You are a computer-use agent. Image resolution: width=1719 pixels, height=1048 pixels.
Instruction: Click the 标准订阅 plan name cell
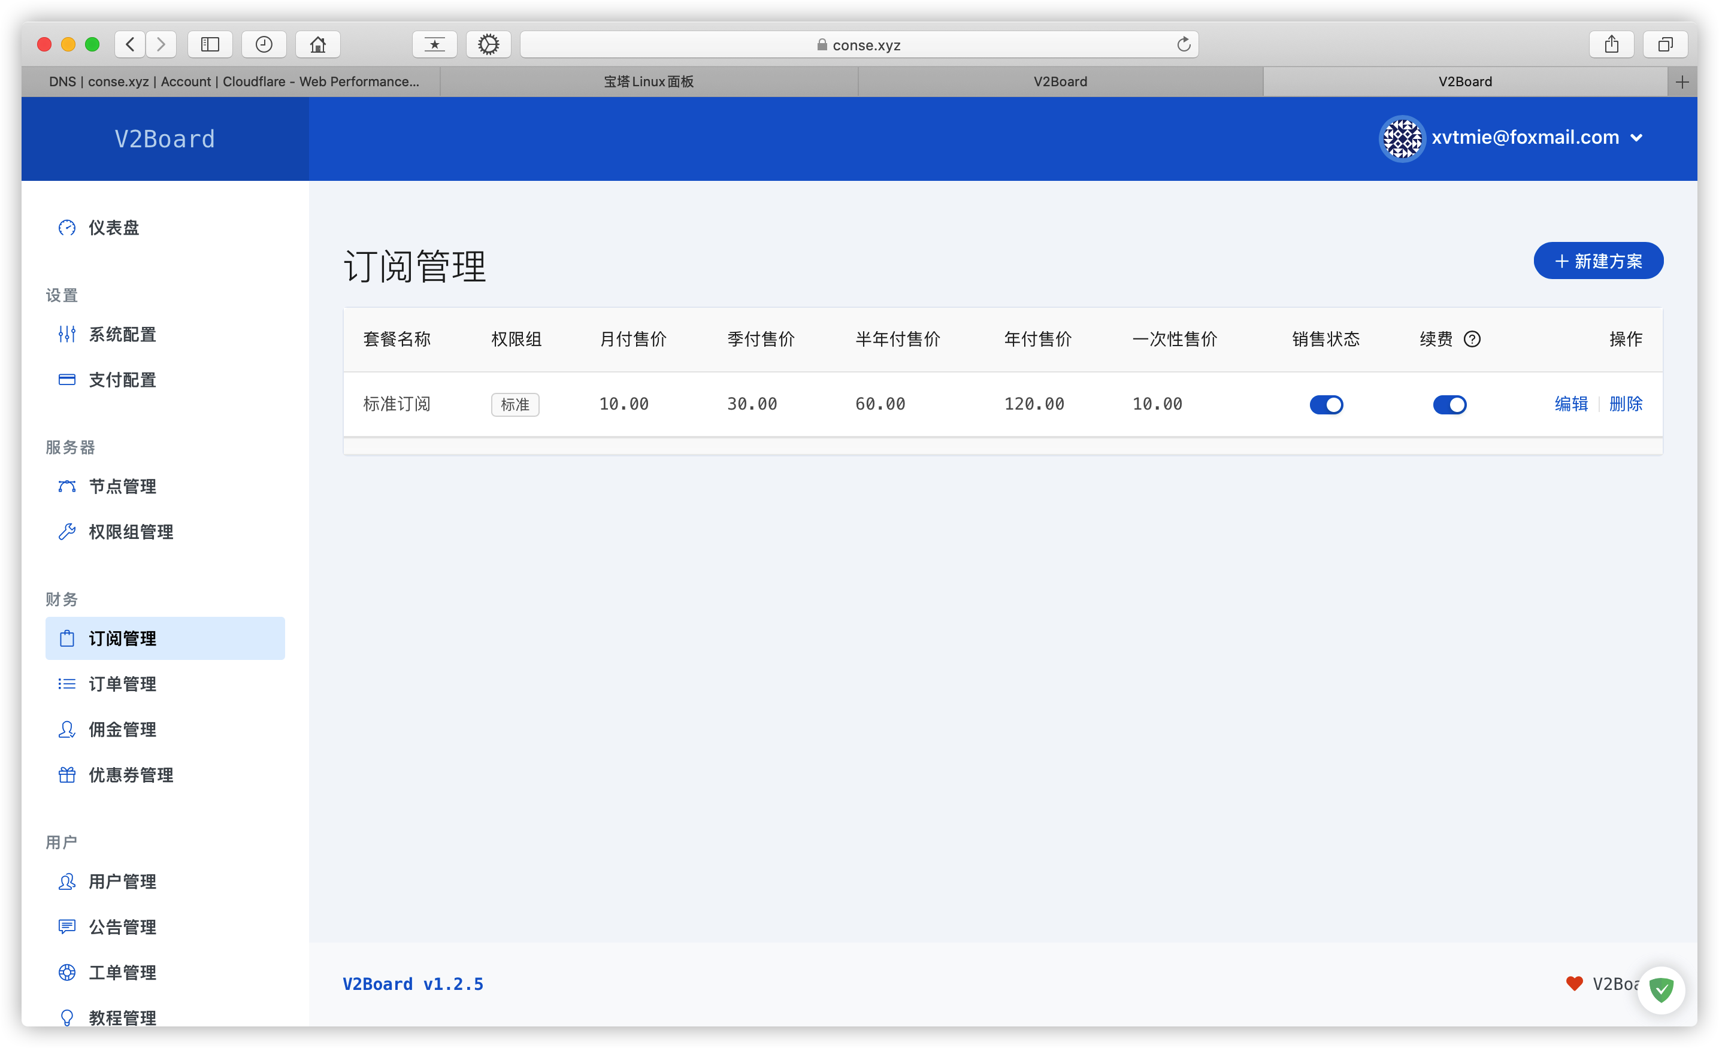(x=397, y=404)
